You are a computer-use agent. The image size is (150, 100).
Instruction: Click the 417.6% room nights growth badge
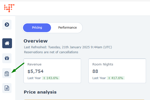[115, 78]
